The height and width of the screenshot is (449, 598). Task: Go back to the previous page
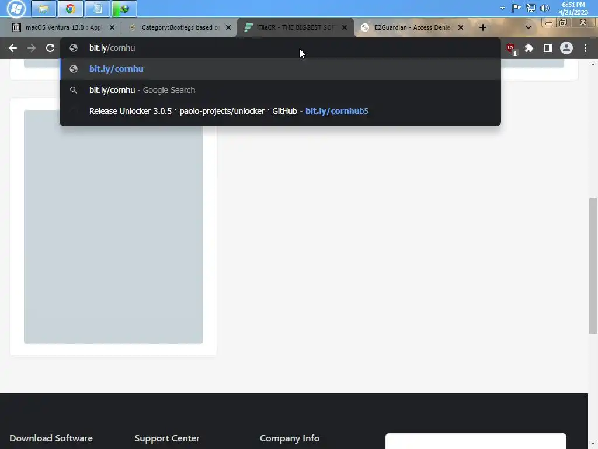(13, 48)
